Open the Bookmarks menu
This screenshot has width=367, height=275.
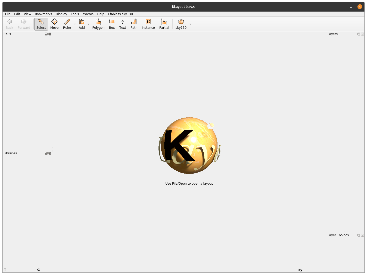43,14
